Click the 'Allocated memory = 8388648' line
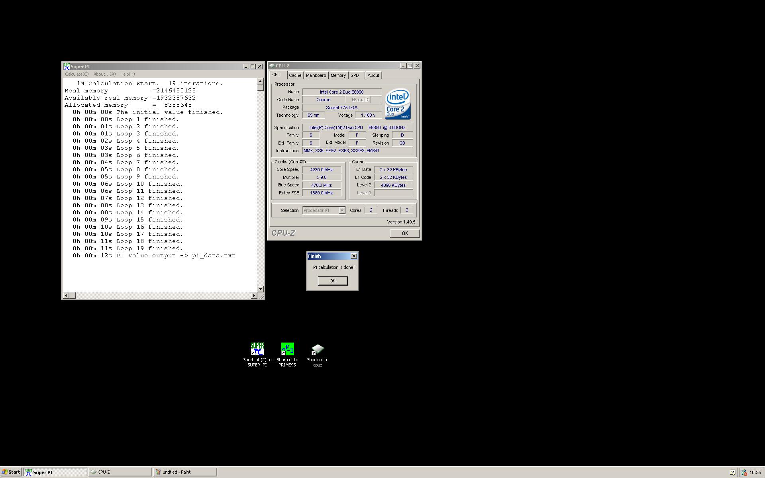Image resolution: width=765 pixels, height=478 pixels. coord(128,105)
